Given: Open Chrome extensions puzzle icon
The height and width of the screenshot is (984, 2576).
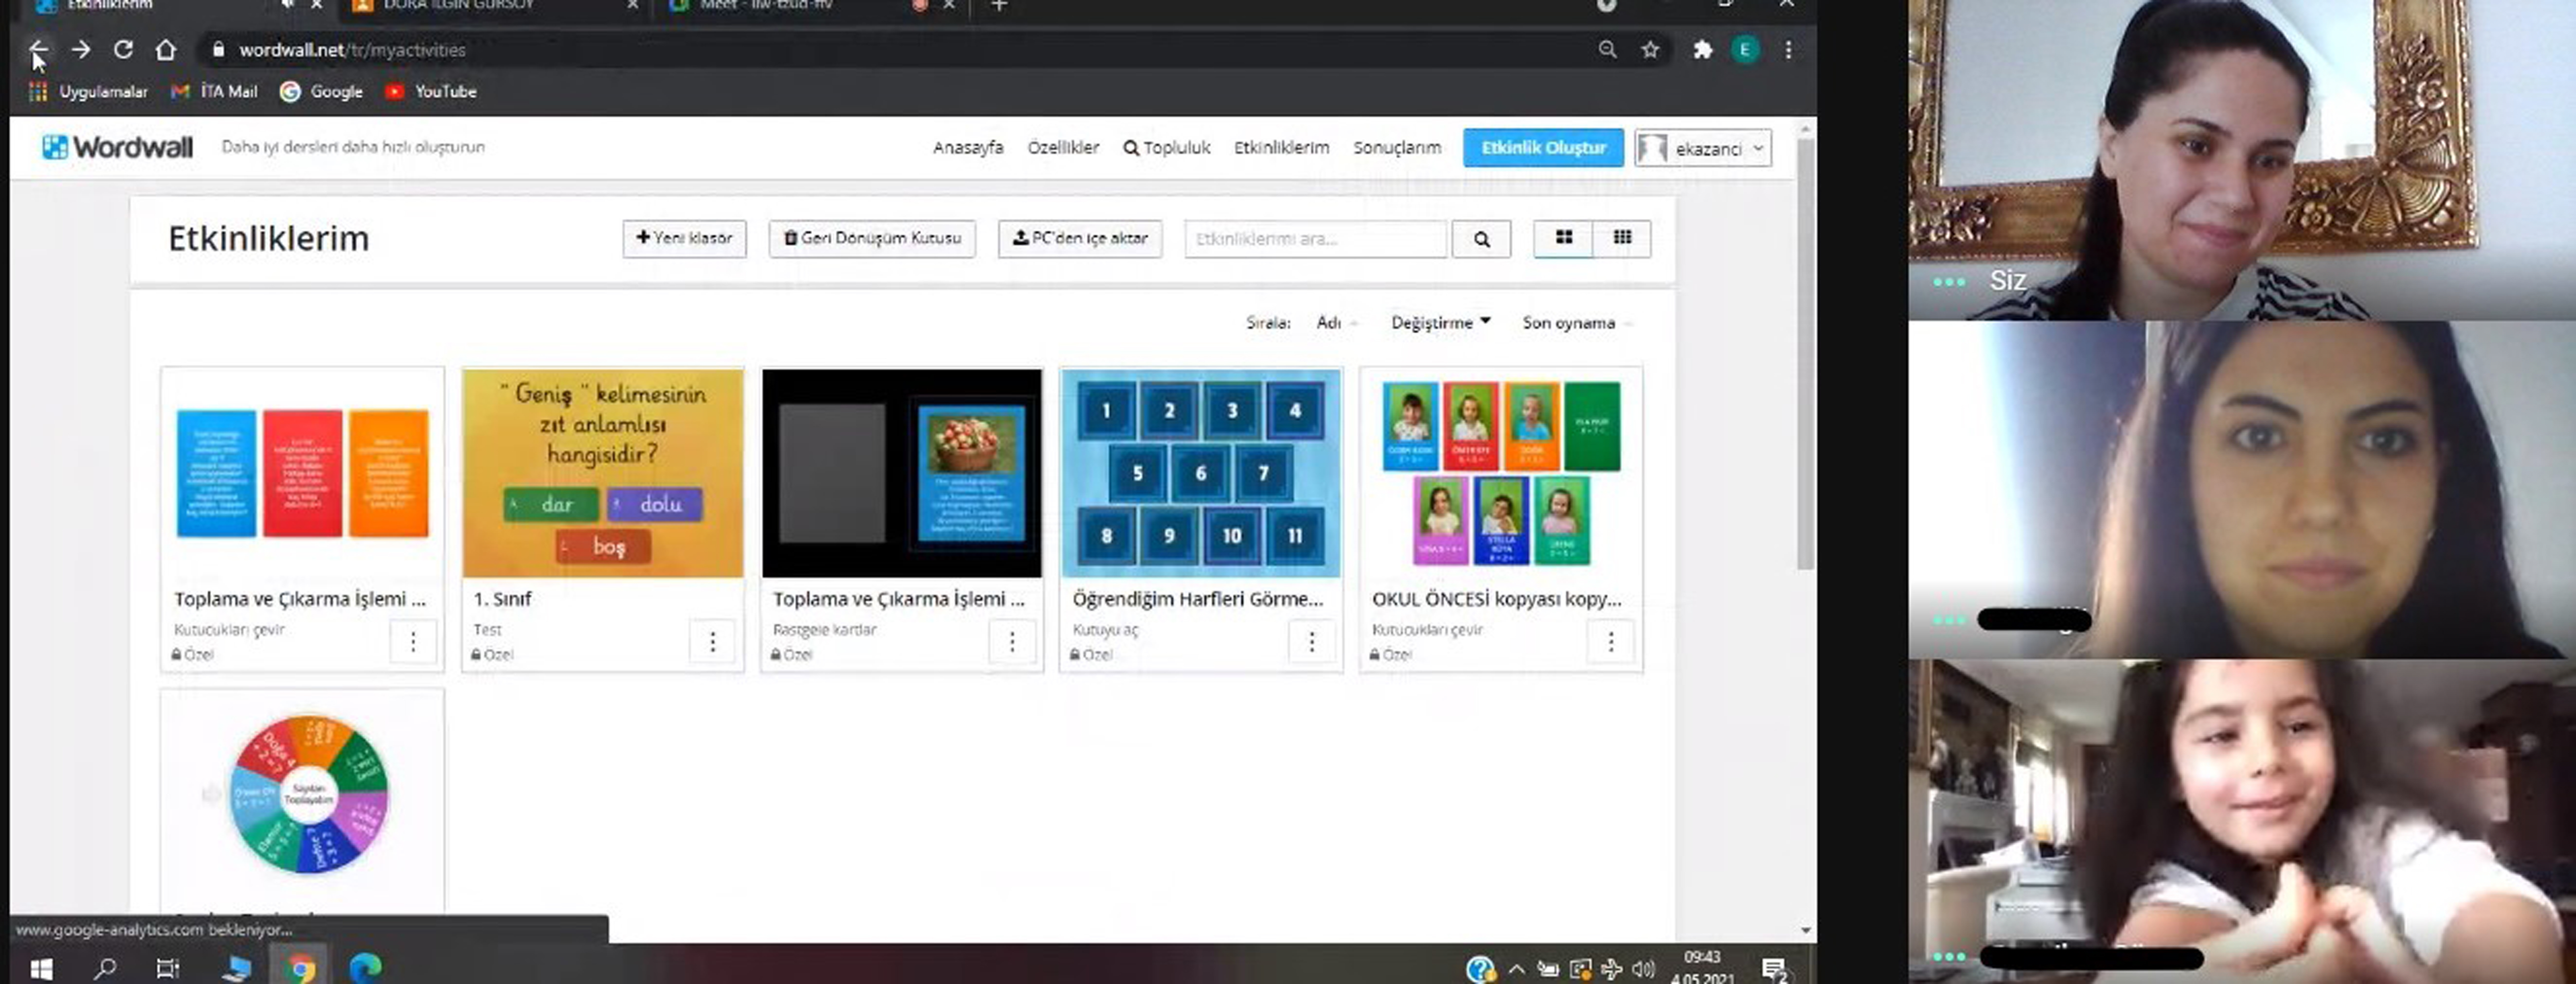Looking at the screenshot, I should pos(1702,49).
